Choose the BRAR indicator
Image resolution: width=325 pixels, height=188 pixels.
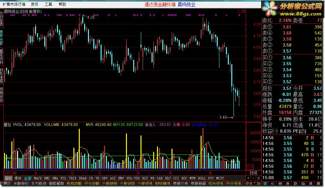[x=83, y=178]
